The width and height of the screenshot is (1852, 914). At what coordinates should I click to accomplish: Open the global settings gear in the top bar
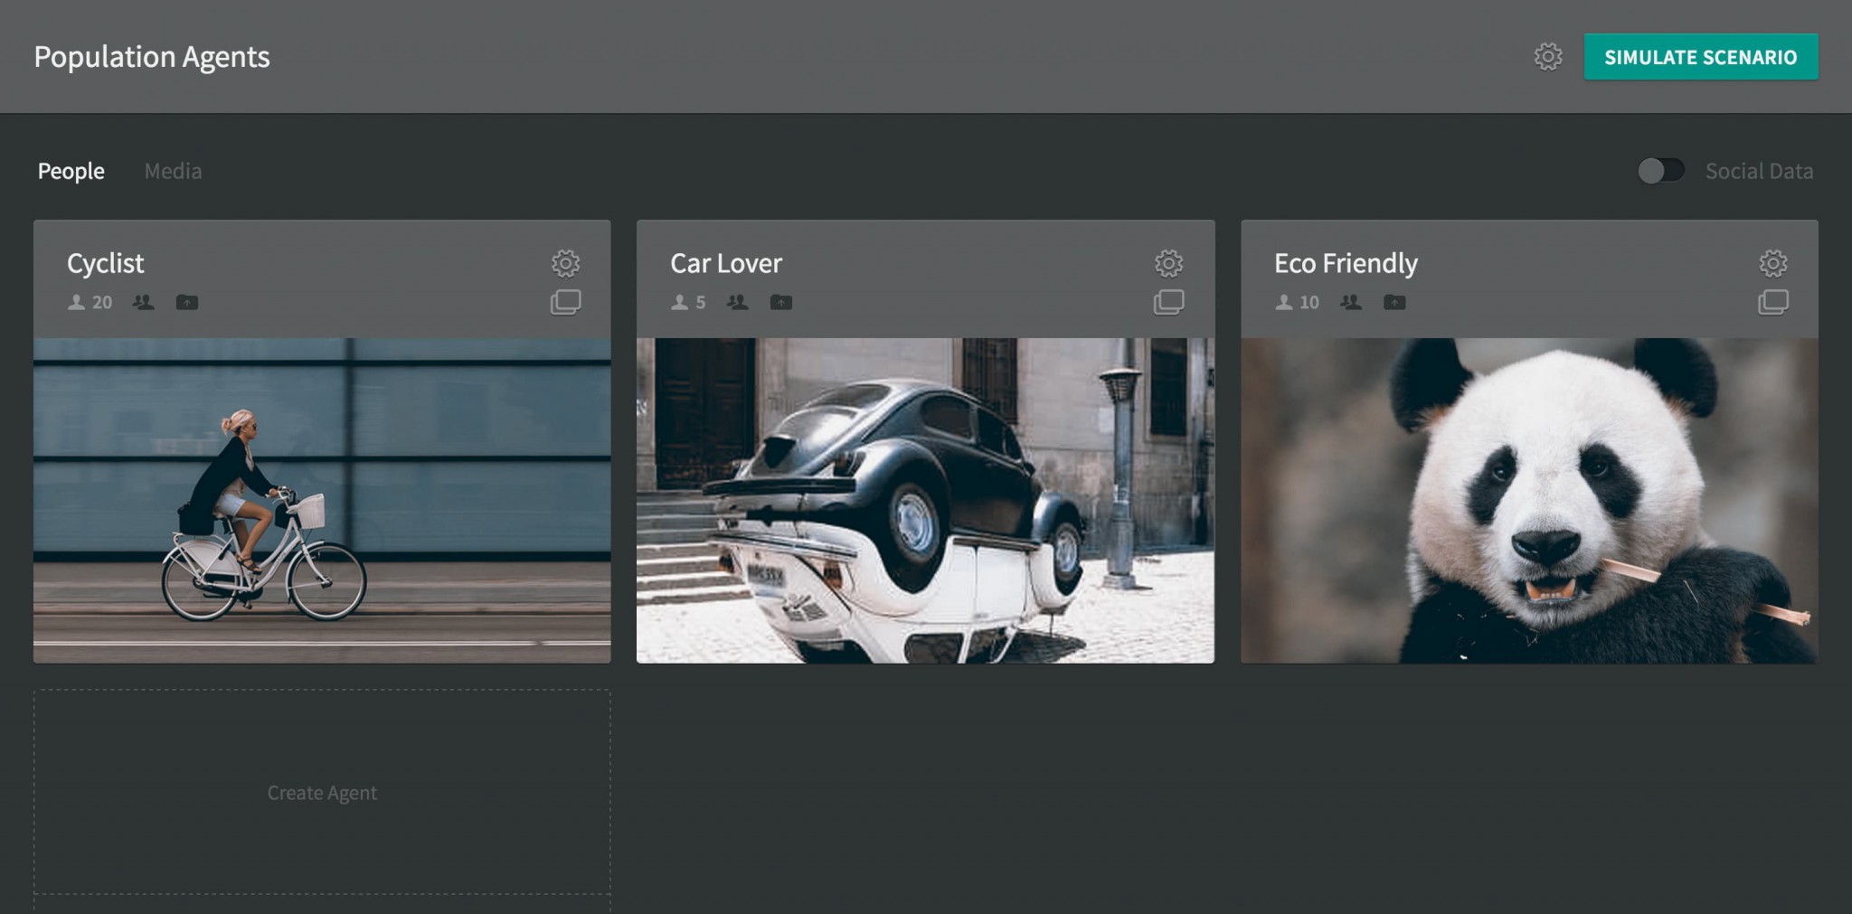tap(1547, 56)
